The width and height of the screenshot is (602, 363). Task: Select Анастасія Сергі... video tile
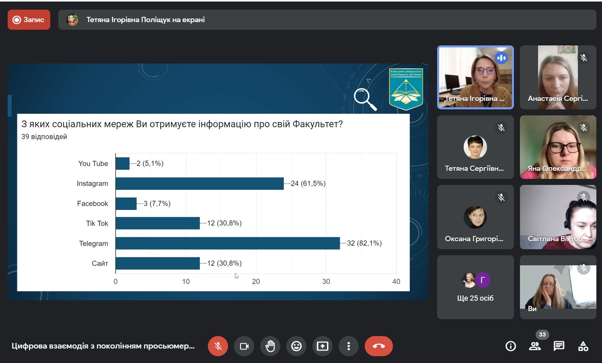pos(558,77)
